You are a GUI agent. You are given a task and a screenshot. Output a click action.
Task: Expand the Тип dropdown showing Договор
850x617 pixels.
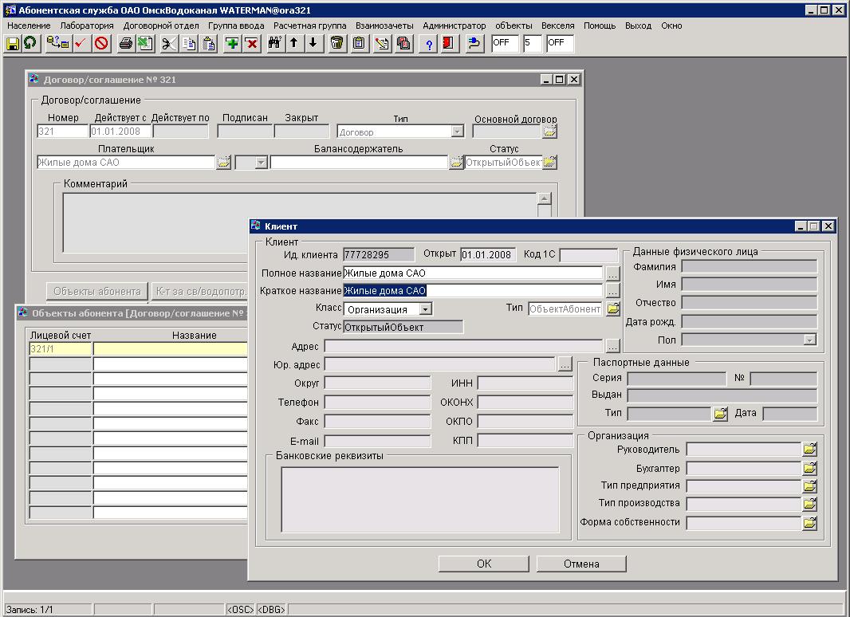pyautogui.click(x=457, y=132)
